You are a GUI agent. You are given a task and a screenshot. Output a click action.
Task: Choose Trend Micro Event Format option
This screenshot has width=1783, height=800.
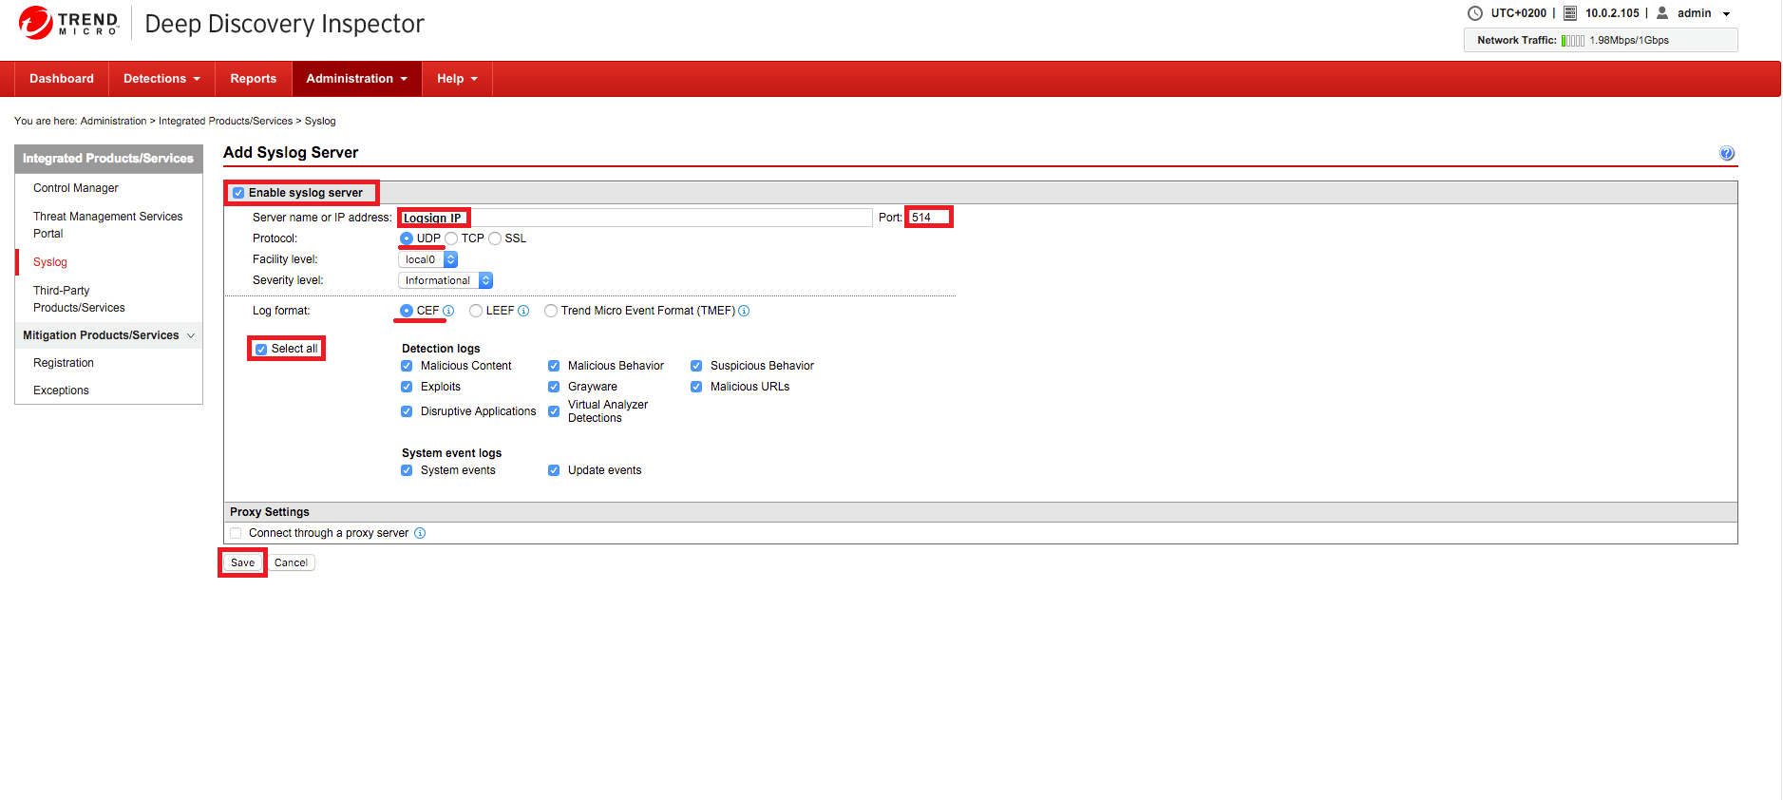[x=551, y=311]
